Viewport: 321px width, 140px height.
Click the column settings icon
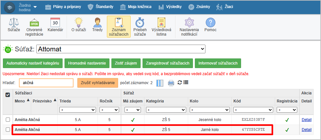tap(160, 83)
